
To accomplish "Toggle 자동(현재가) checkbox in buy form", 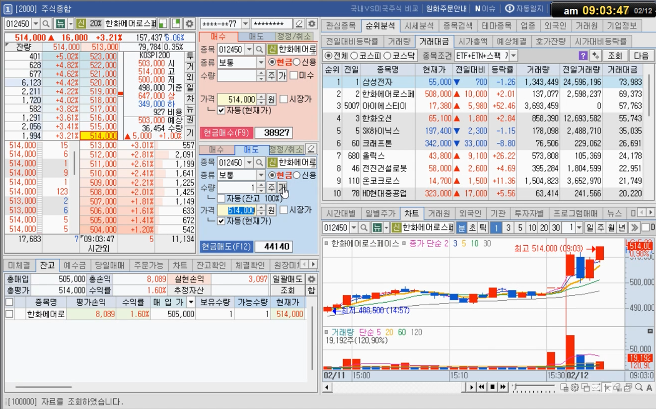I will coord(221,110).
